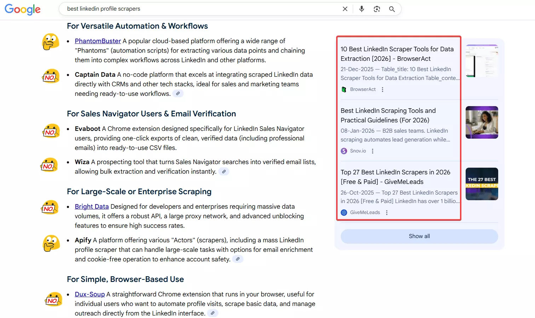Open more options for GiveMeLeads result

coord(387,213)
